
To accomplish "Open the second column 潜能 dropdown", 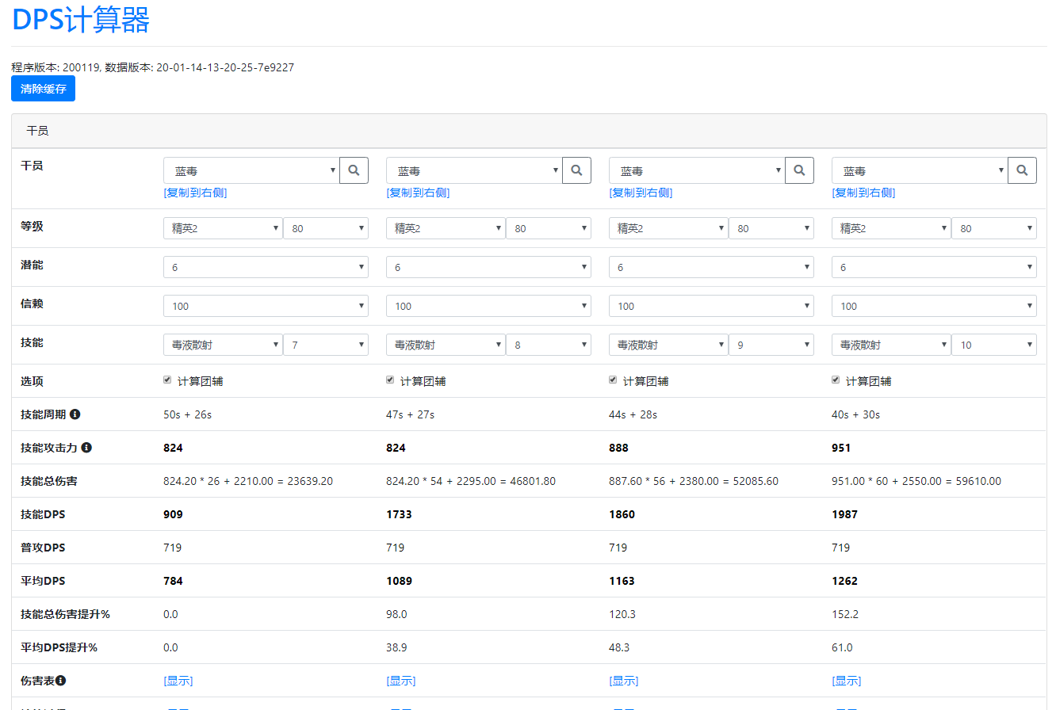I will [x=488, y=267].
